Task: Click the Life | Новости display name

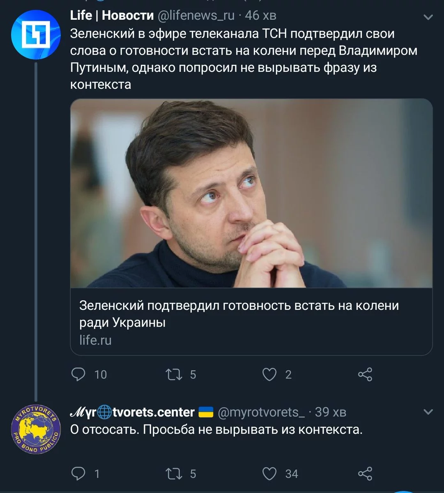Action: pyautogui.click(x=112, y=16)
